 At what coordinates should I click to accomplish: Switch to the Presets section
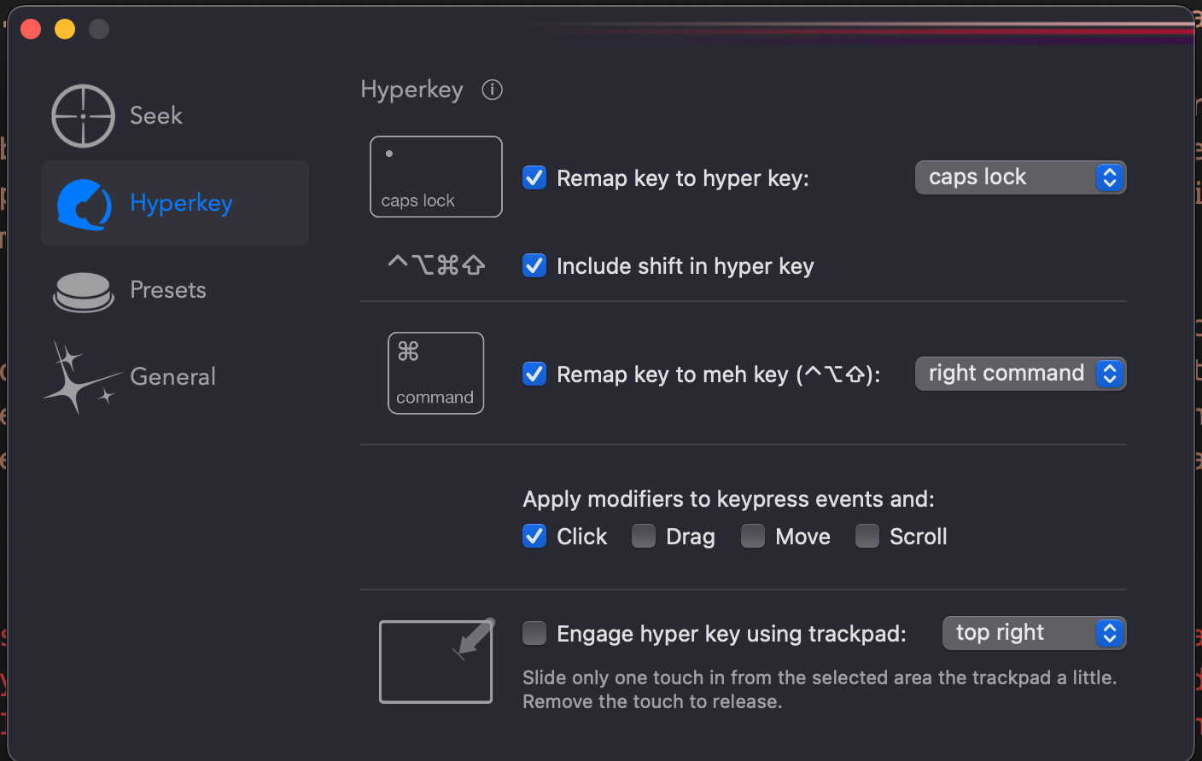168,290
